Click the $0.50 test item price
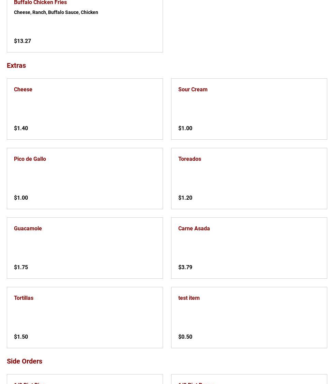The image size is (329, 384). [185, 337]
